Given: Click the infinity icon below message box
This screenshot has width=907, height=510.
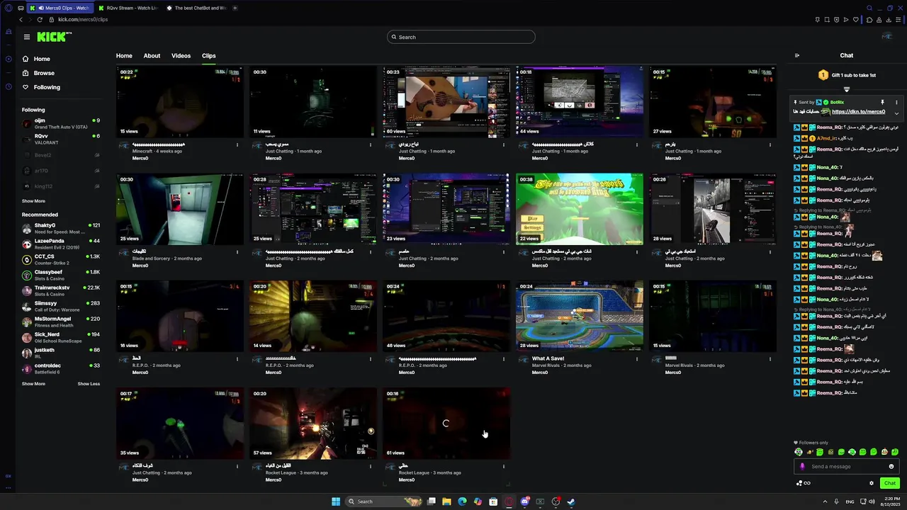Looking at the screenshot, I should pos(806,483).
